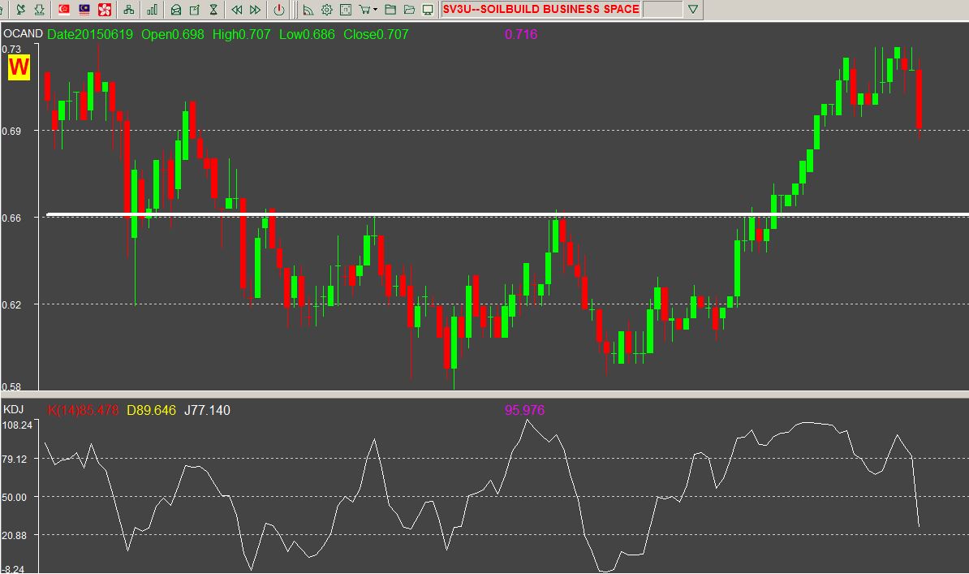The image size is (969, 574).
Task: Click the closed folder icon
Action: coord(390,9)
